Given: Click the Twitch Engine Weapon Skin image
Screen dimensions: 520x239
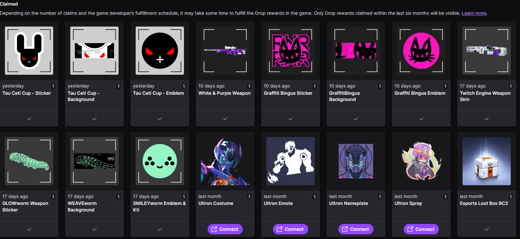Looking at the screenshot, I should [486, 50].
